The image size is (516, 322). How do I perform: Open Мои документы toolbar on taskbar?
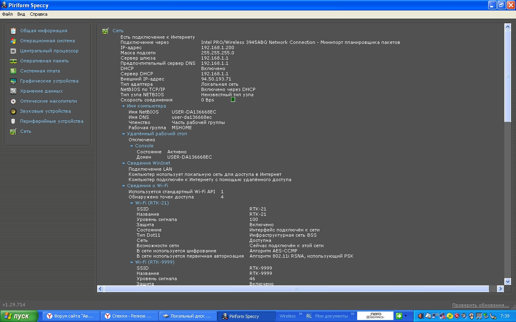coord(331,316)
